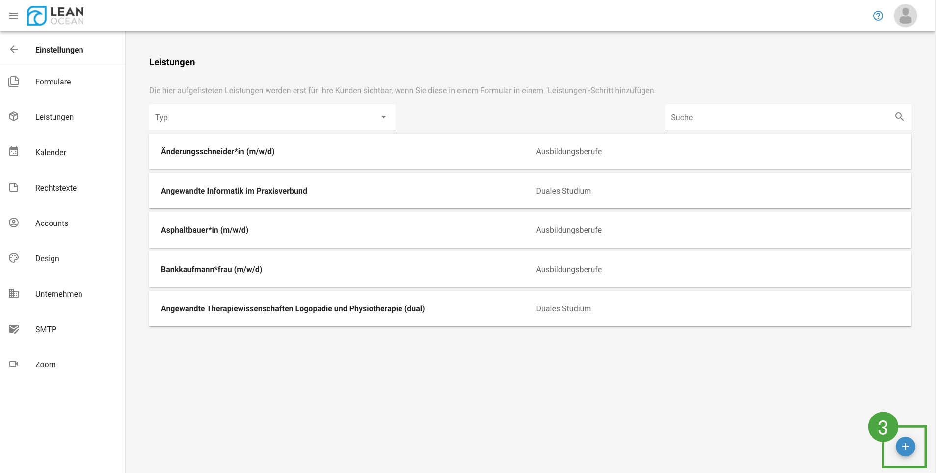This screenshot has height=473, width=936.
Task: Click the Lean Ocean logo
Action: (x=55, y=16)
